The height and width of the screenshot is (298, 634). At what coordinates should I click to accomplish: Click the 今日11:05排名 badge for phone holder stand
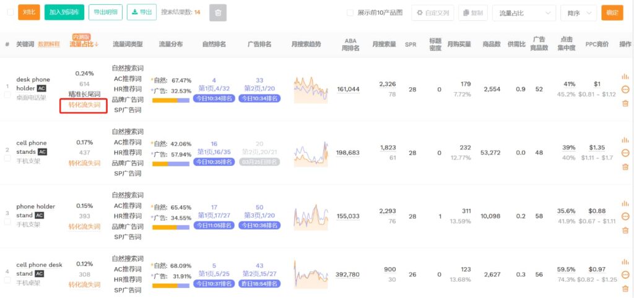214,225
